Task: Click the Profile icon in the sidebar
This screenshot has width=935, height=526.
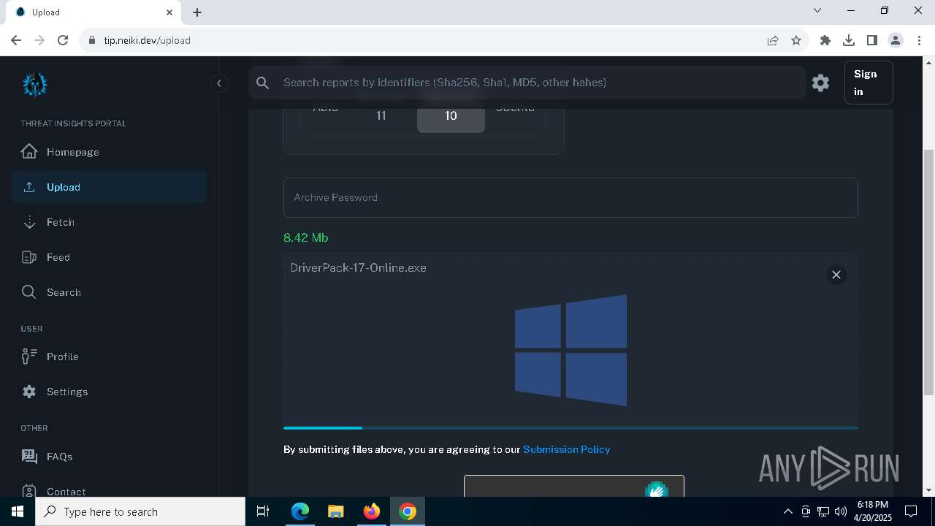Action: [29, 357]
